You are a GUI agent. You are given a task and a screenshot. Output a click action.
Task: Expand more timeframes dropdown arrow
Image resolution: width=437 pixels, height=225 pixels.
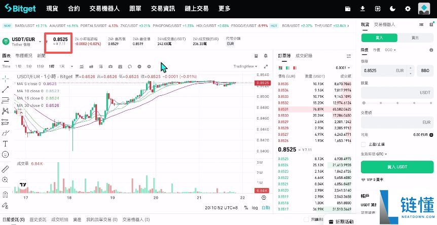pos(72,66)
